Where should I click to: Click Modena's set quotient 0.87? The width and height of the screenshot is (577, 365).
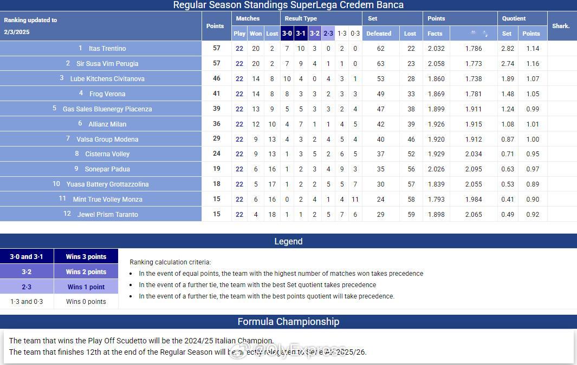click(508, 139)
